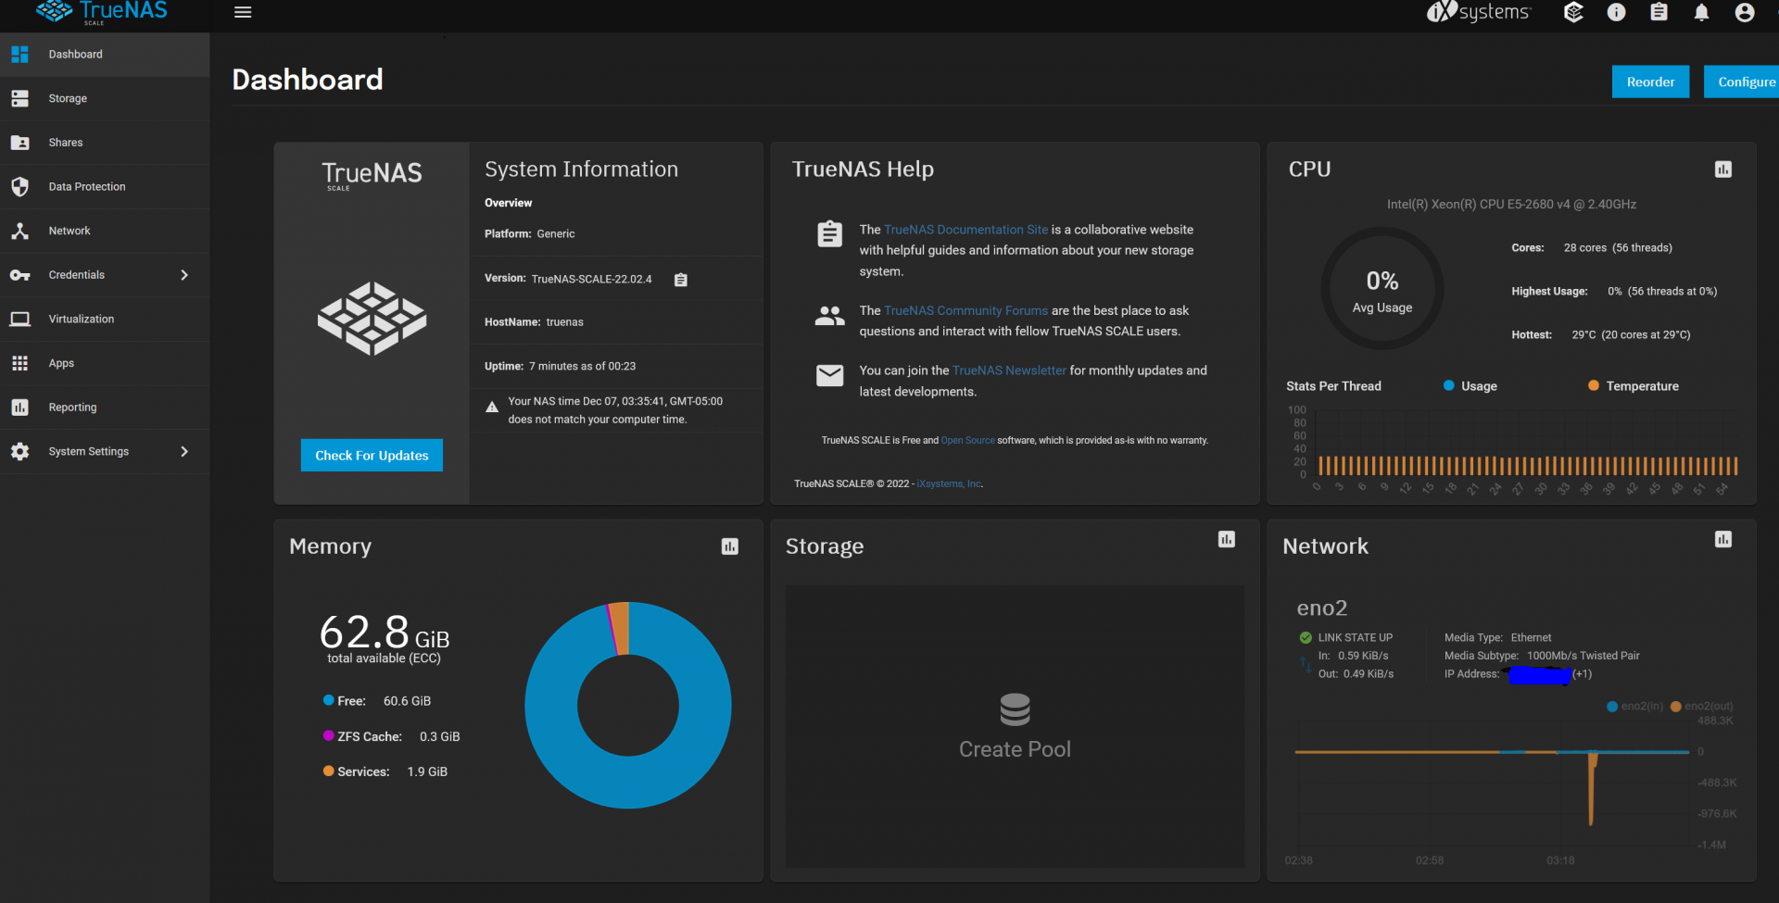Expand the System Settings submenu chevron
Viewport: 1779px width, 903px height.
click(184, 451)
